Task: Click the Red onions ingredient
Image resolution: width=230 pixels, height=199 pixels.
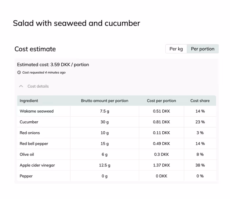Action: tap(30, 133)
